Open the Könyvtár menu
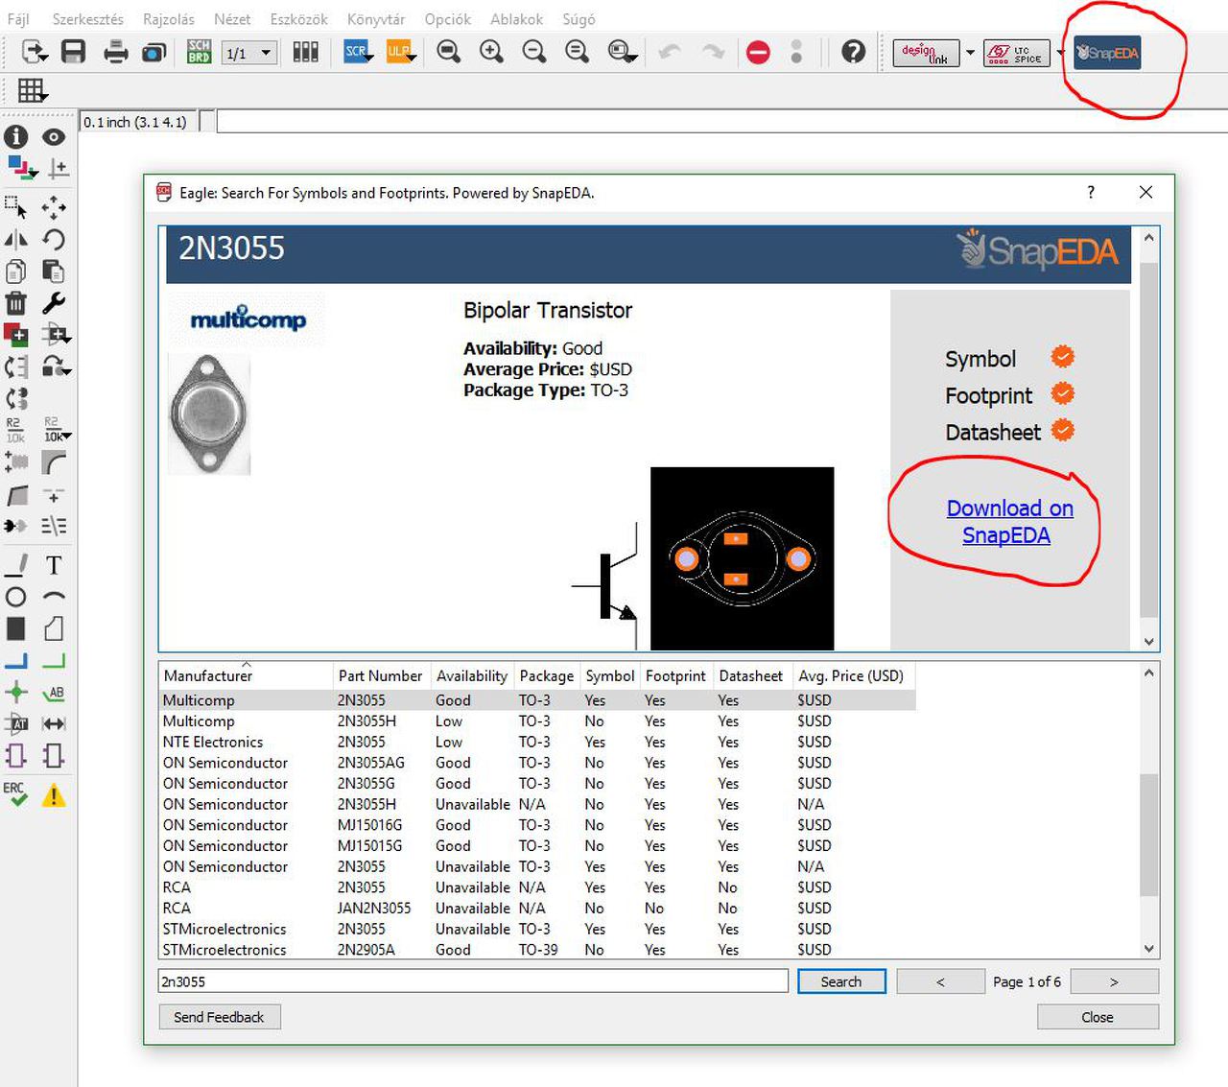The width and height of the screenshot is (1228, 1087). point(375,19)
